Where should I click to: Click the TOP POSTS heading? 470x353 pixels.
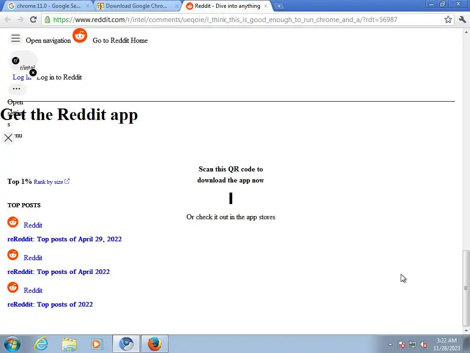click(24, 205)
